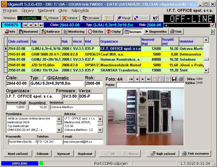Jump to the last record in navigator
This screenshot has width=217, height=167.
41,25
